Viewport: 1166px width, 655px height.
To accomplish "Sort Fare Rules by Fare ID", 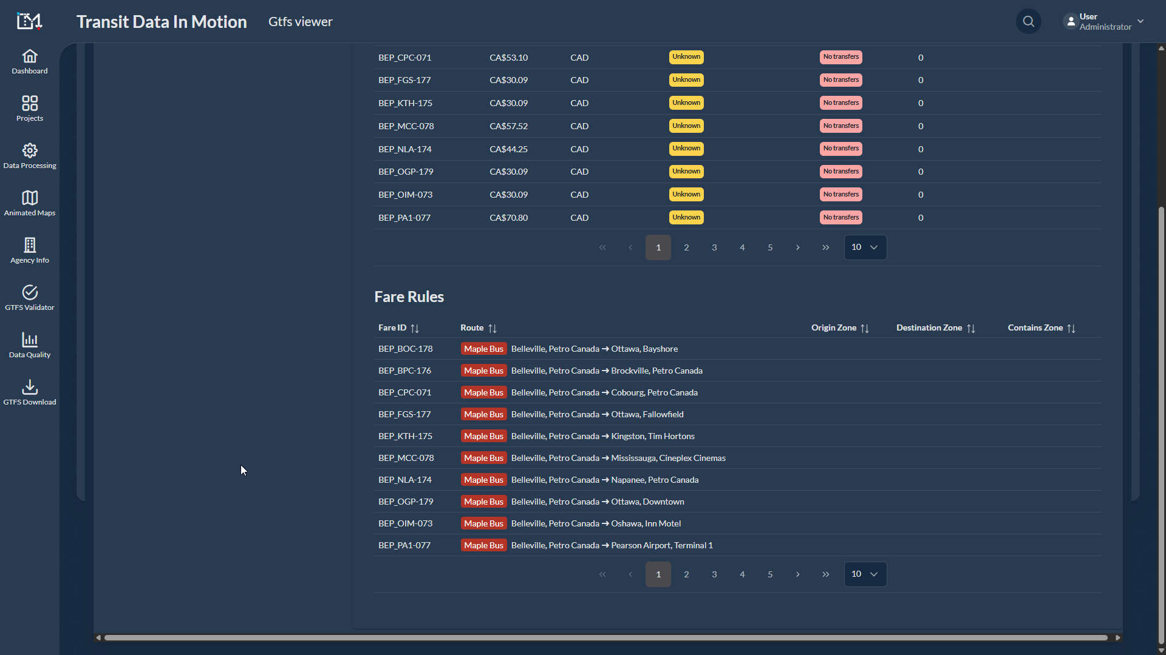I will point(415,328).
